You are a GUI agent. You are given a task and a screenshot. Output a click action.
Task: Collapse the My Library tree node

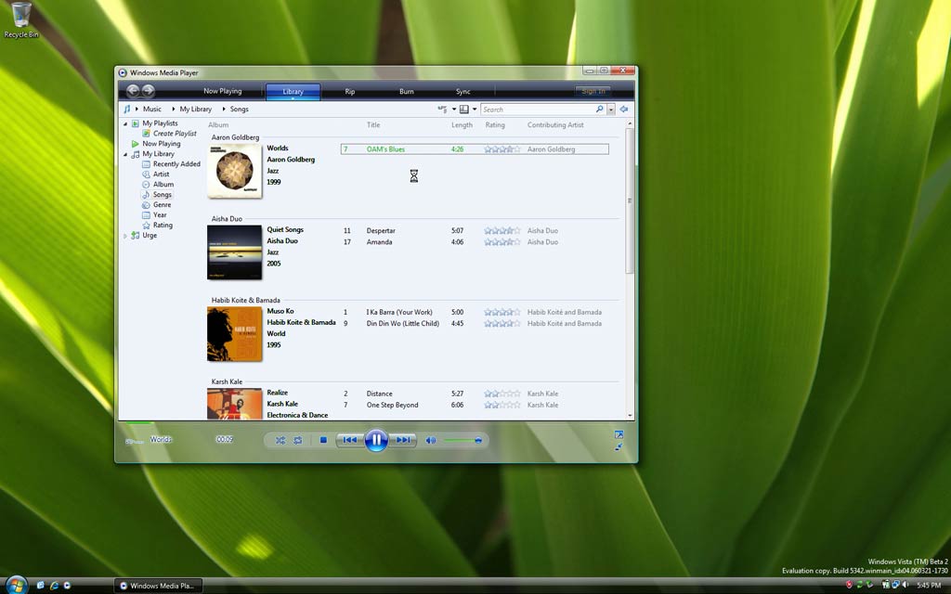[x=126, y=154]
